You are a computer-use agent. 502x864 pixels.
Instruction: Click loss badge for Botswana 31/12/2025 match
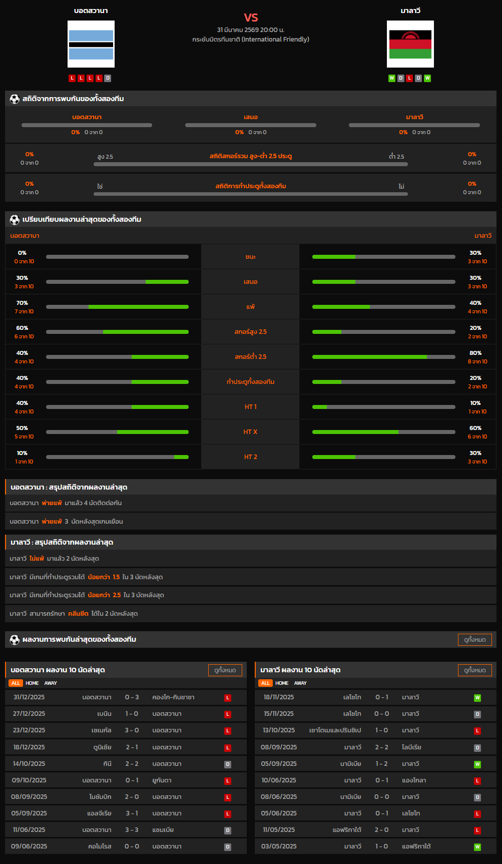coord(228,698)
